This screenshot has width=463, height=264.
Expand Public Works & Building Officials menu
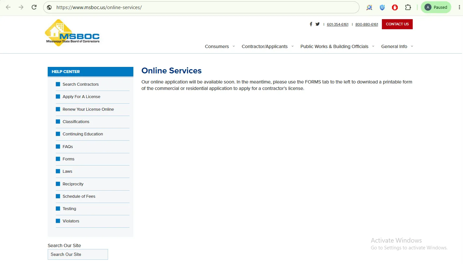pos(337,46)
